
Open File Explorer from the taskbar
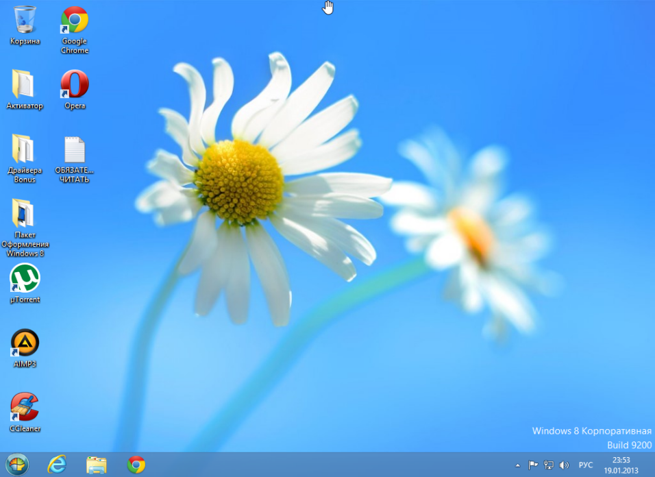pyautogui.click(x=97, y=465)
